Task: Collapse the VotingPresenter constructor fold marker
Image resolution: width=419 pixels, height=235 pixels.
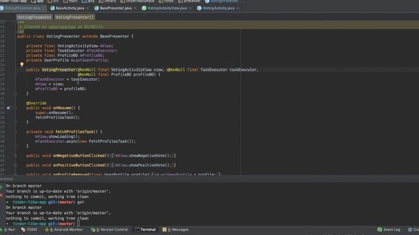Action: click(x=16, y=75)
